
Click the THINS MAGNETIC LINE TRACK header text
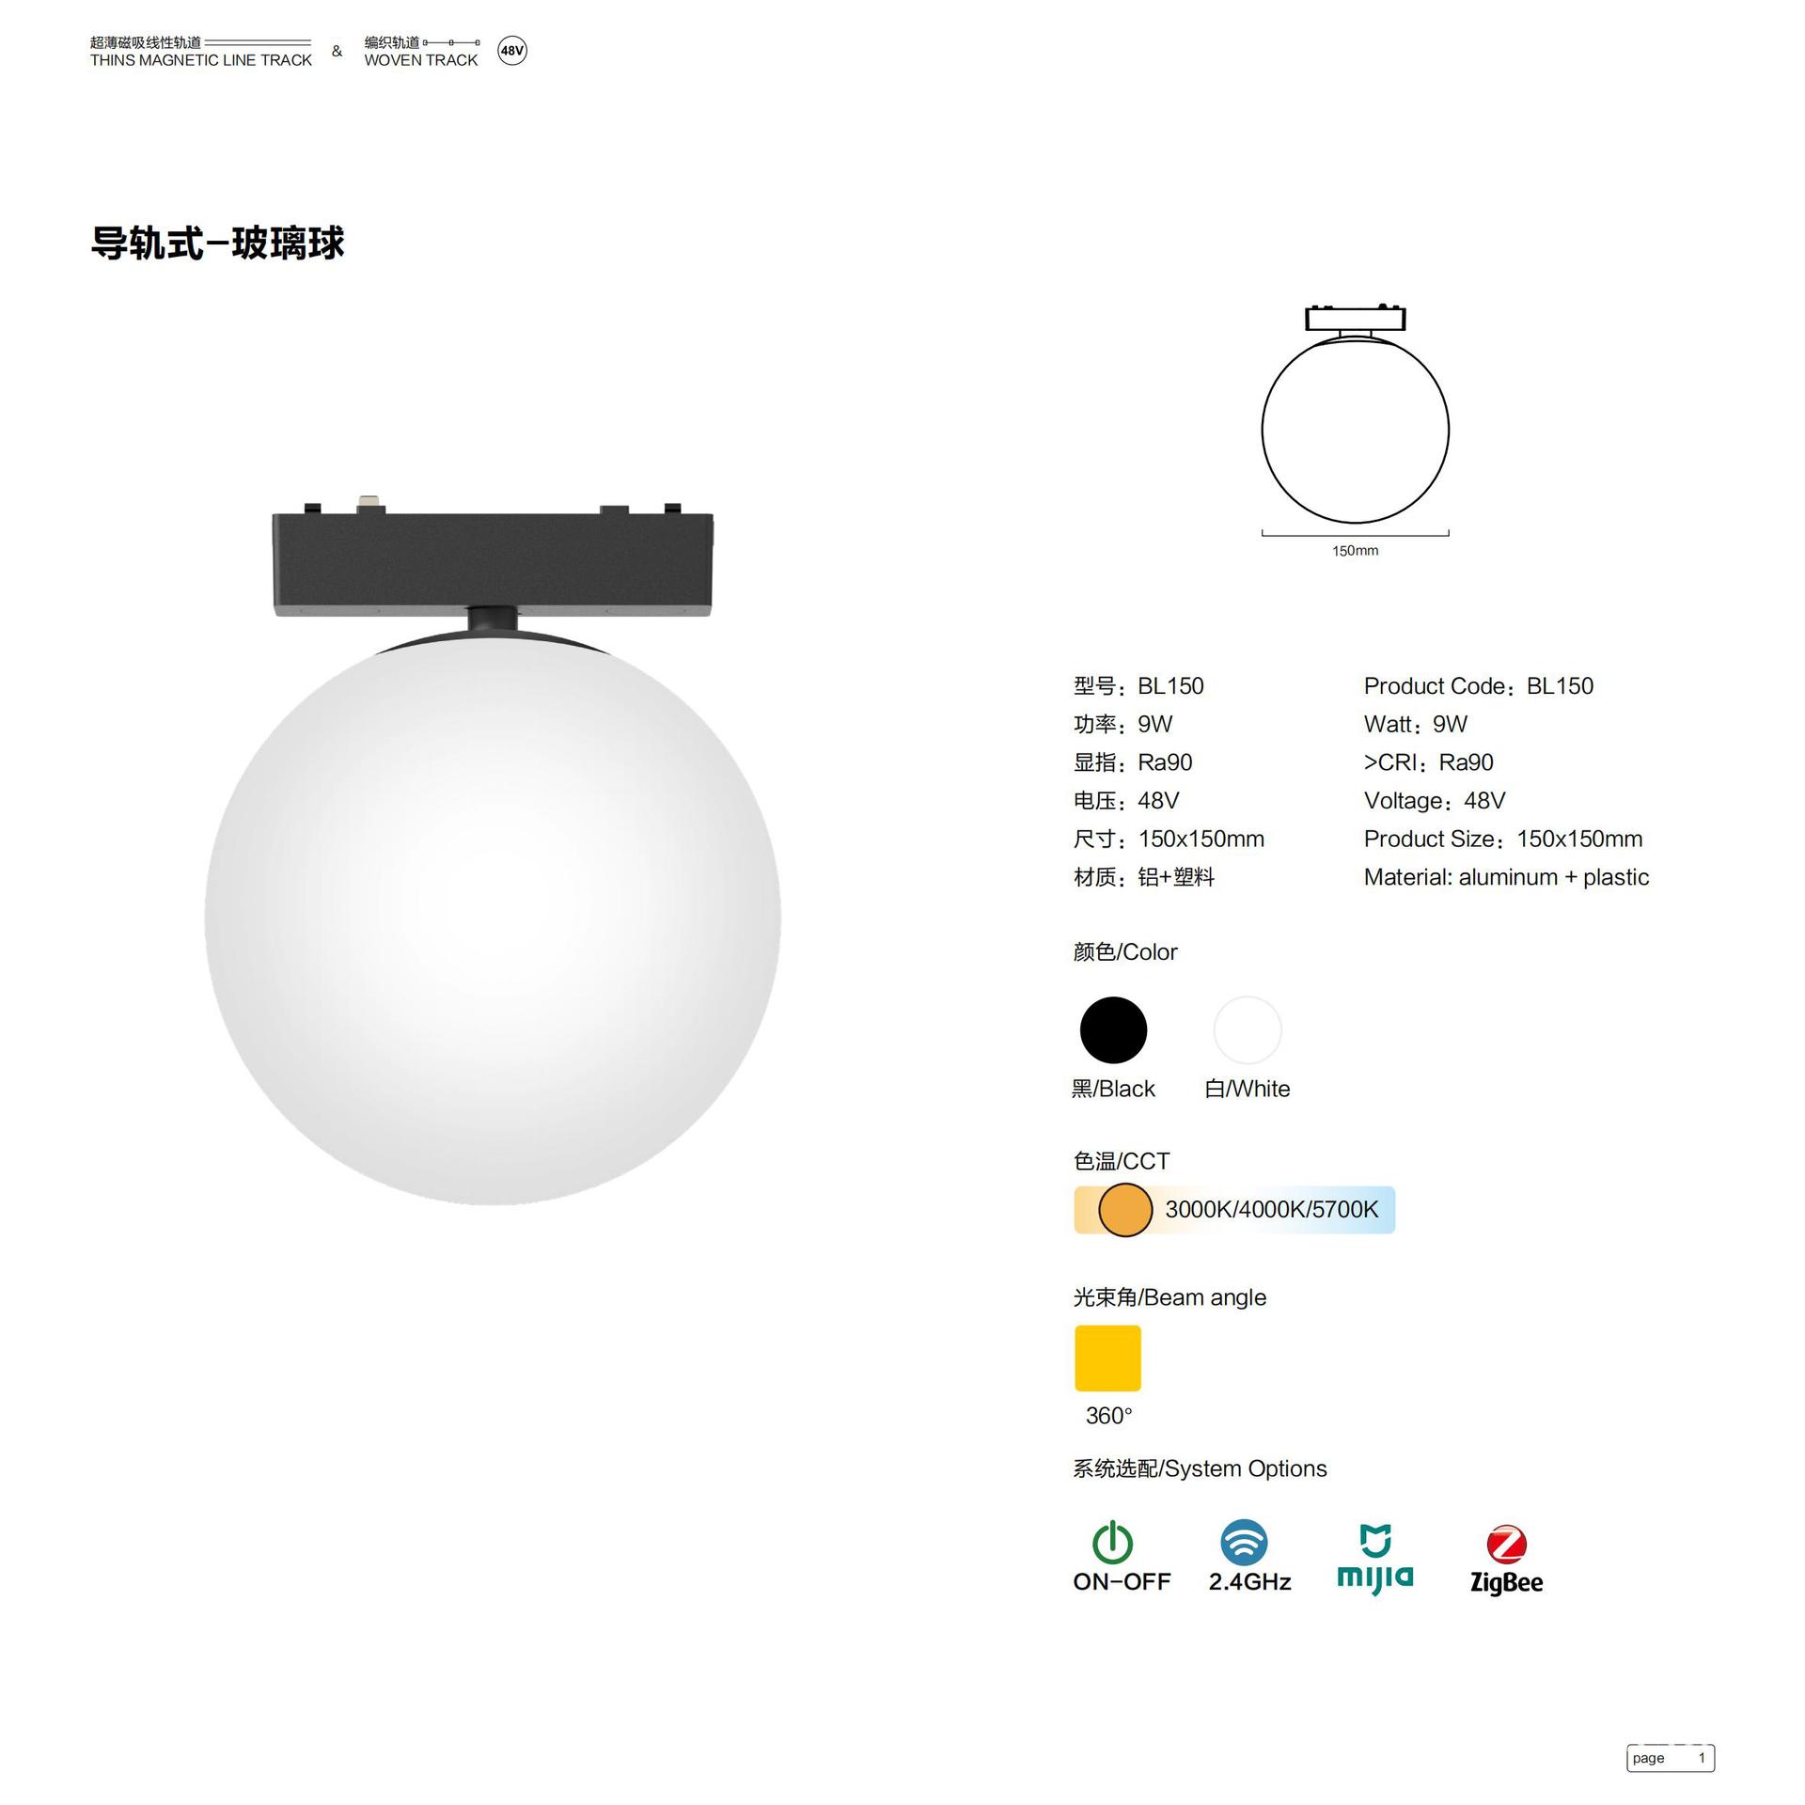pyautogui.click(x=201, y=60)
